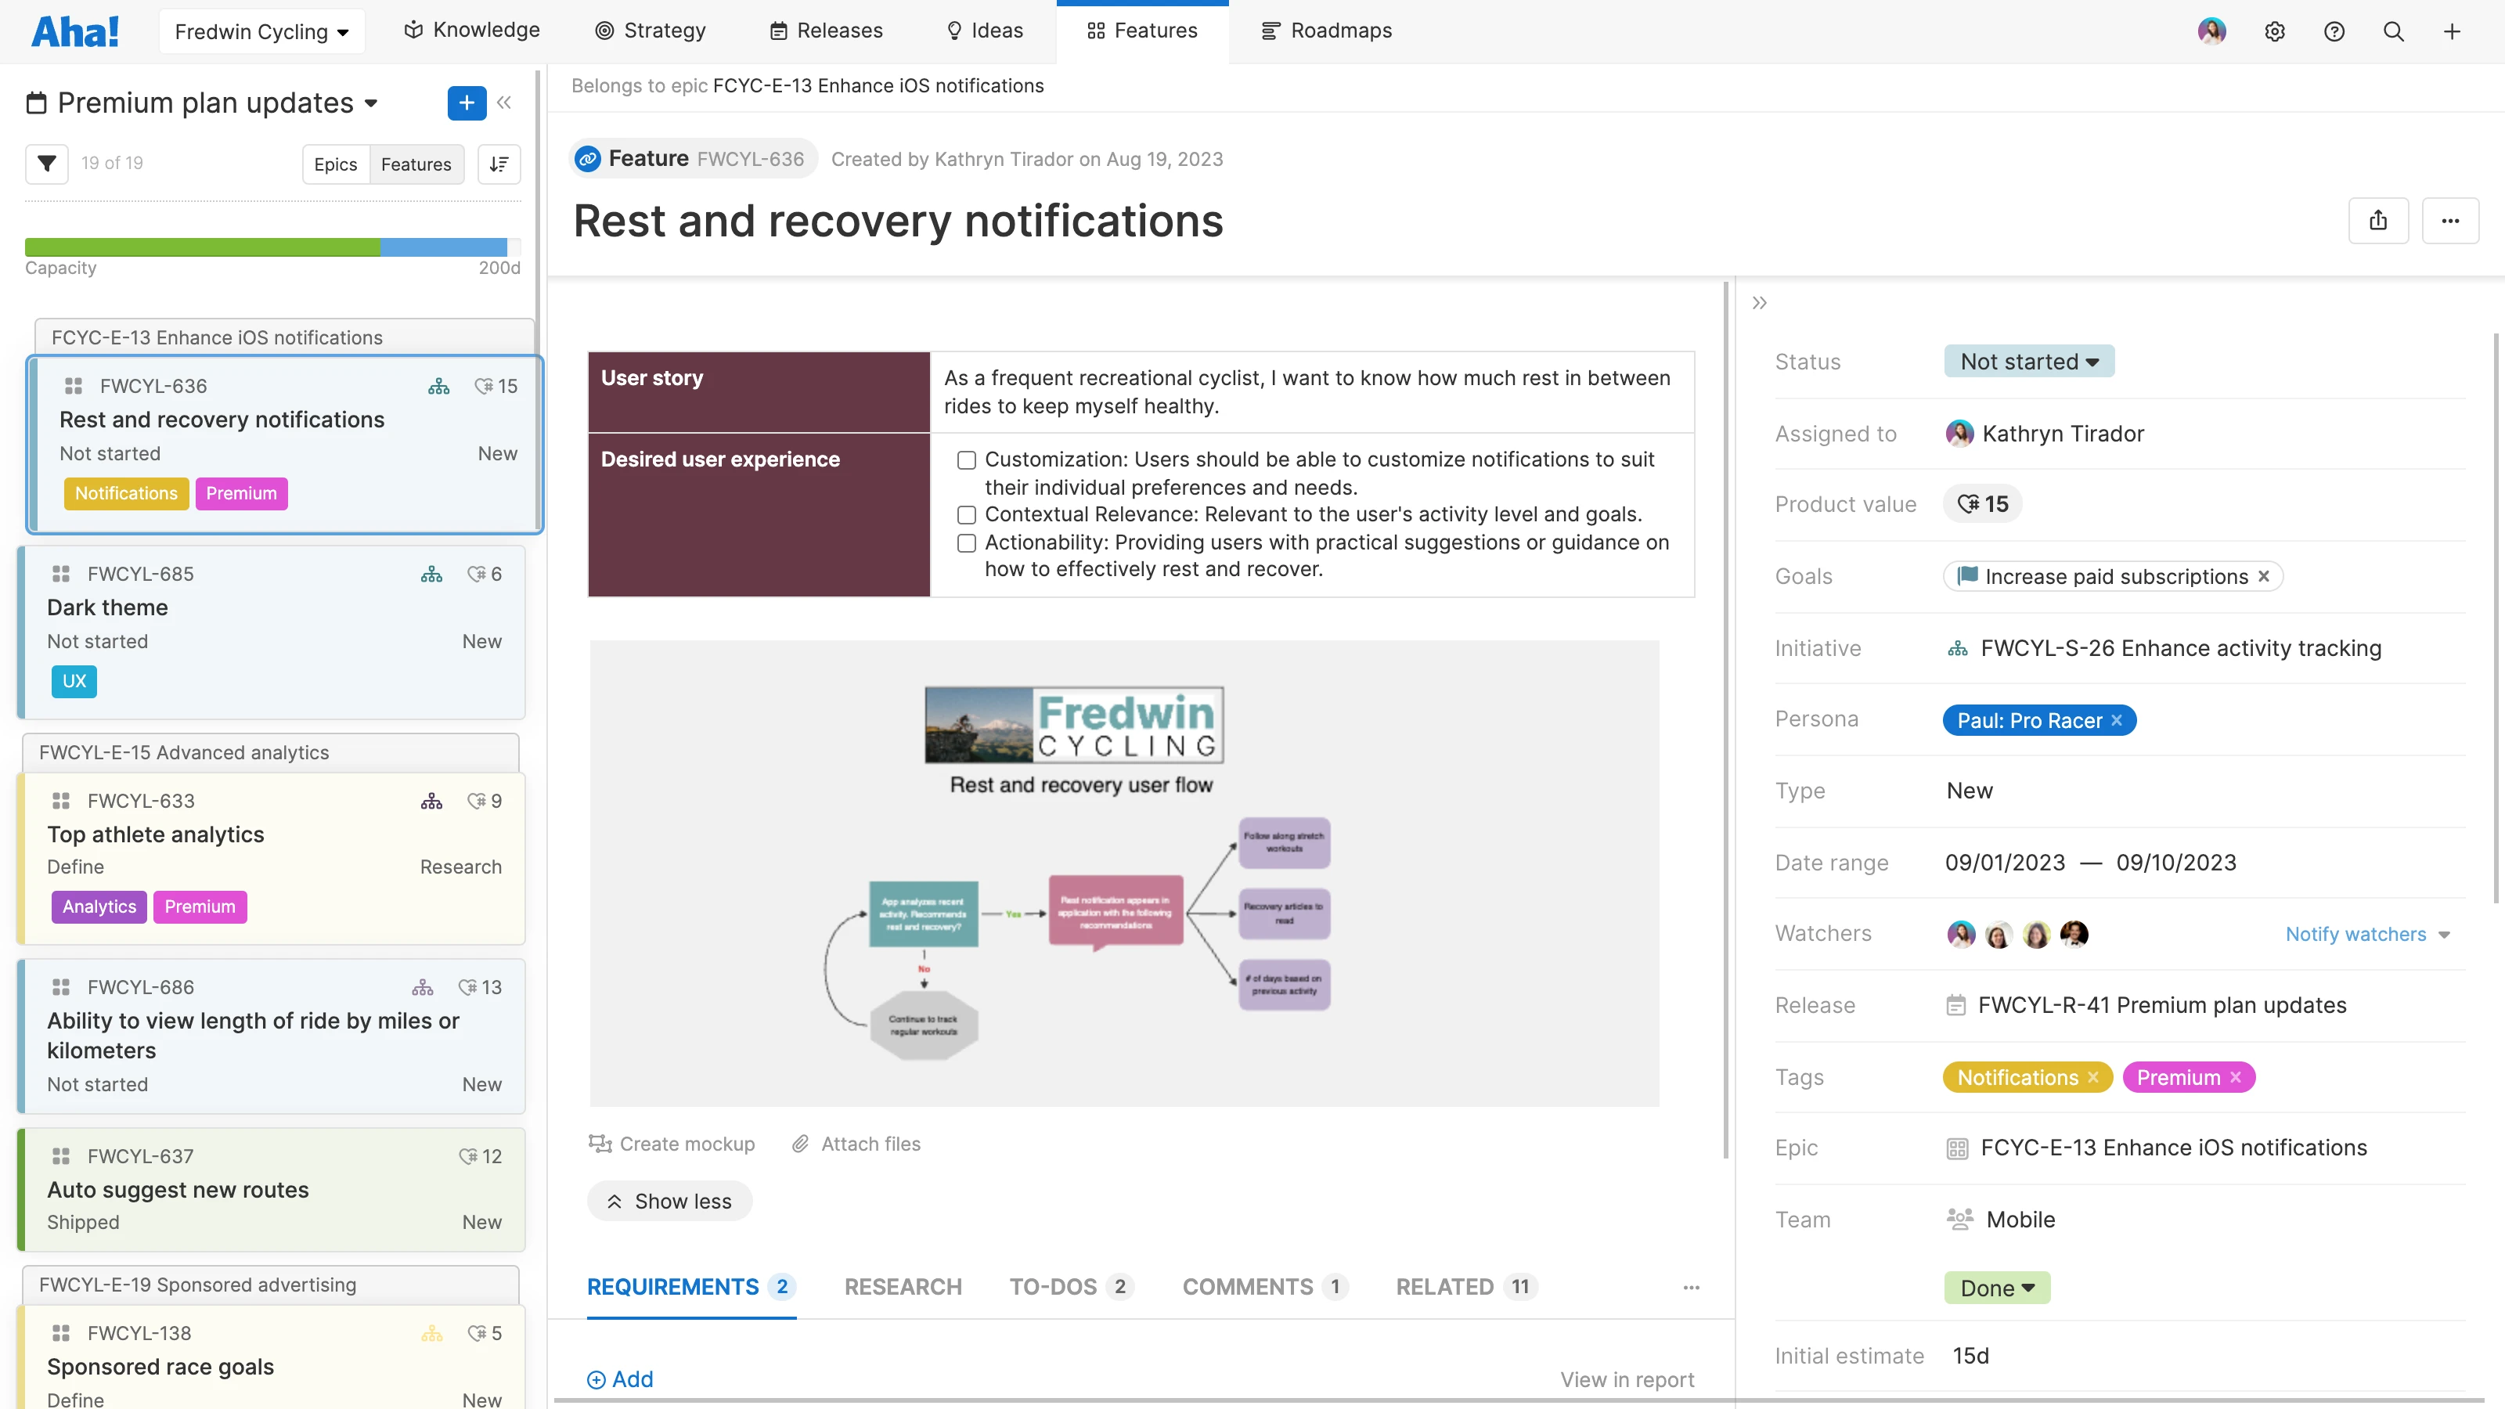Open the settings gear menu

(2276, 31)
